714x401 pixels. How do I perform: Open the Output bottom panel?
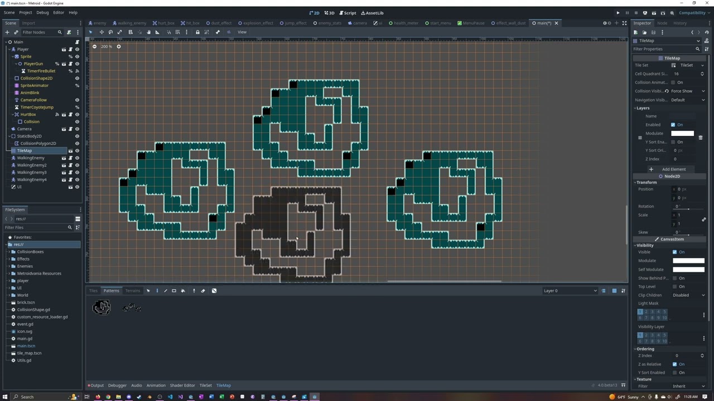[95, 385]
